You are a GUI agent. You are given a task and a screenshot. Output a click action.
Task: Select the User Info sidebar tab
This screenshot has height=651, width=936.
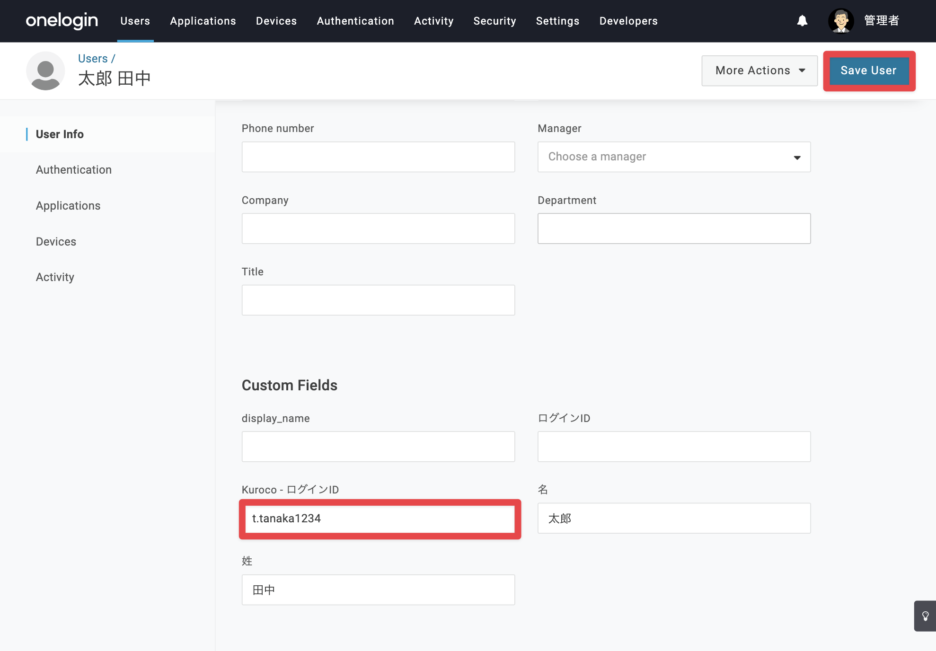[x=60, y=134]
